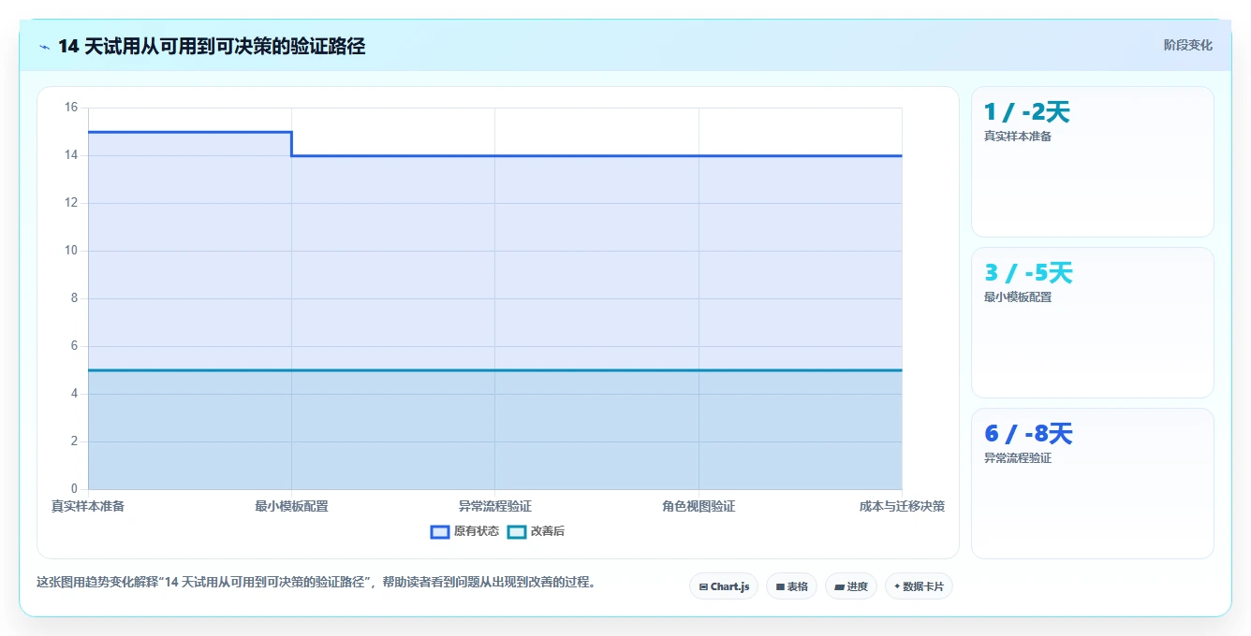This screenshot has width=1251, height=636.
Task: Click the 3 / -5天 value
Action: (x=1028, y=273)
